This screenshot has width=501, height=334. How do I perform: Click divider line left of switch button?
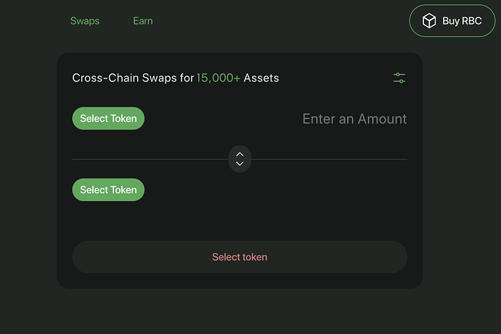click(150, 159)
